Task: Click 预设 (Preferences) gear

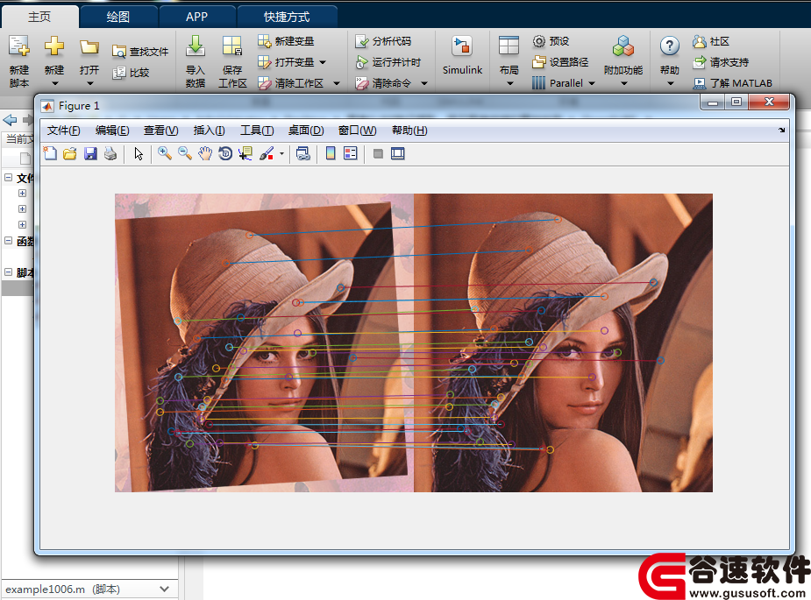Action: pos(551,41)
